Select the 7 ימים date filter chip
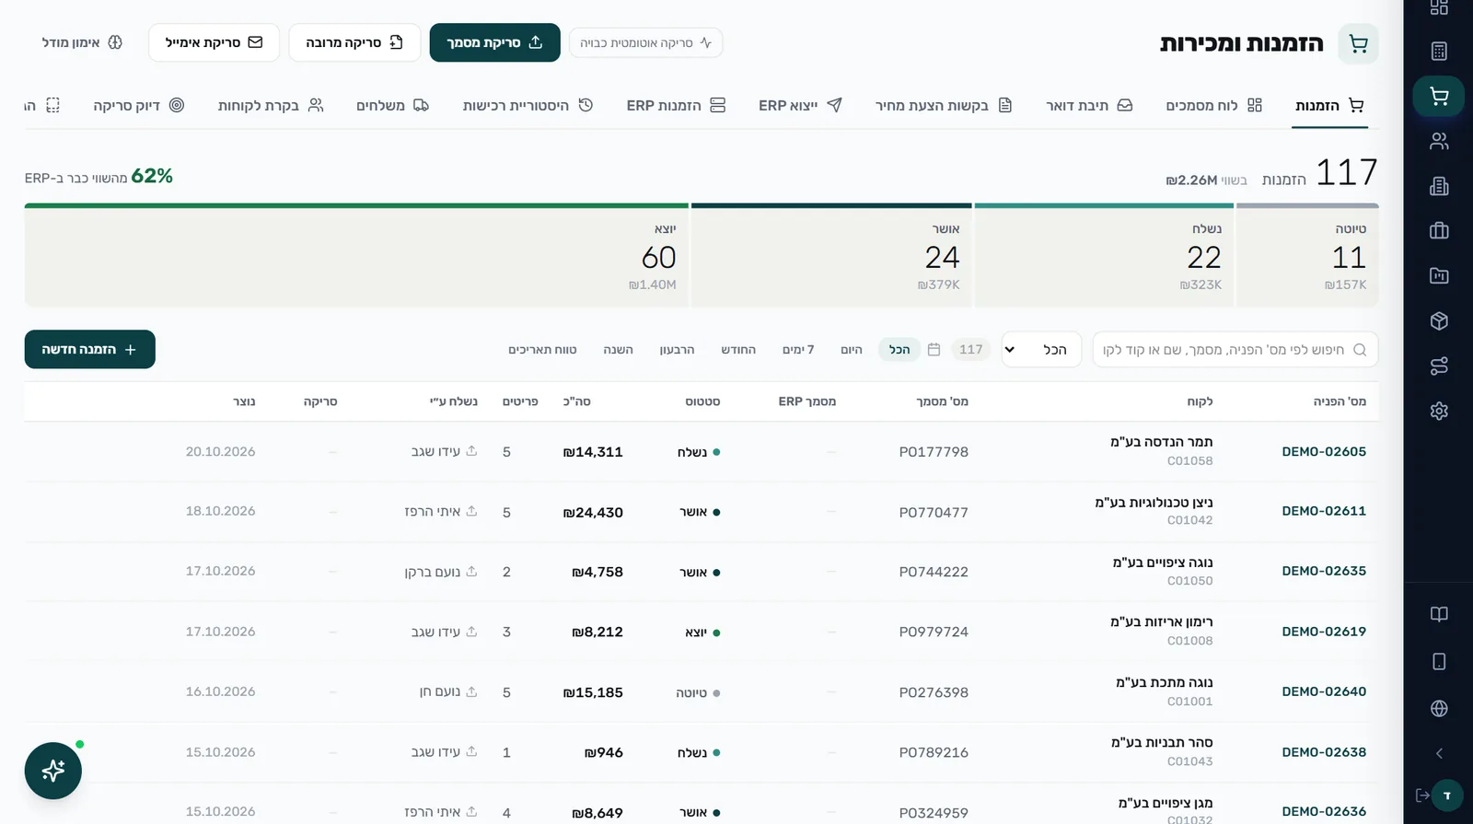 click(798, 350)
